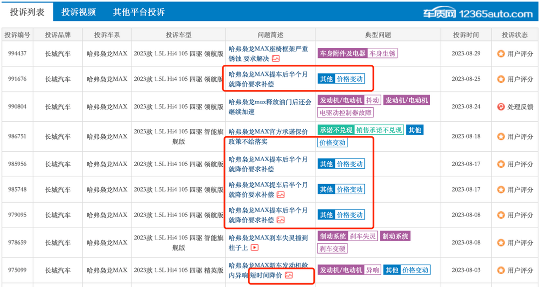Click the 车身生锈 tag
Viewport: 539px width, 287px height.
[x=382, y=53]
